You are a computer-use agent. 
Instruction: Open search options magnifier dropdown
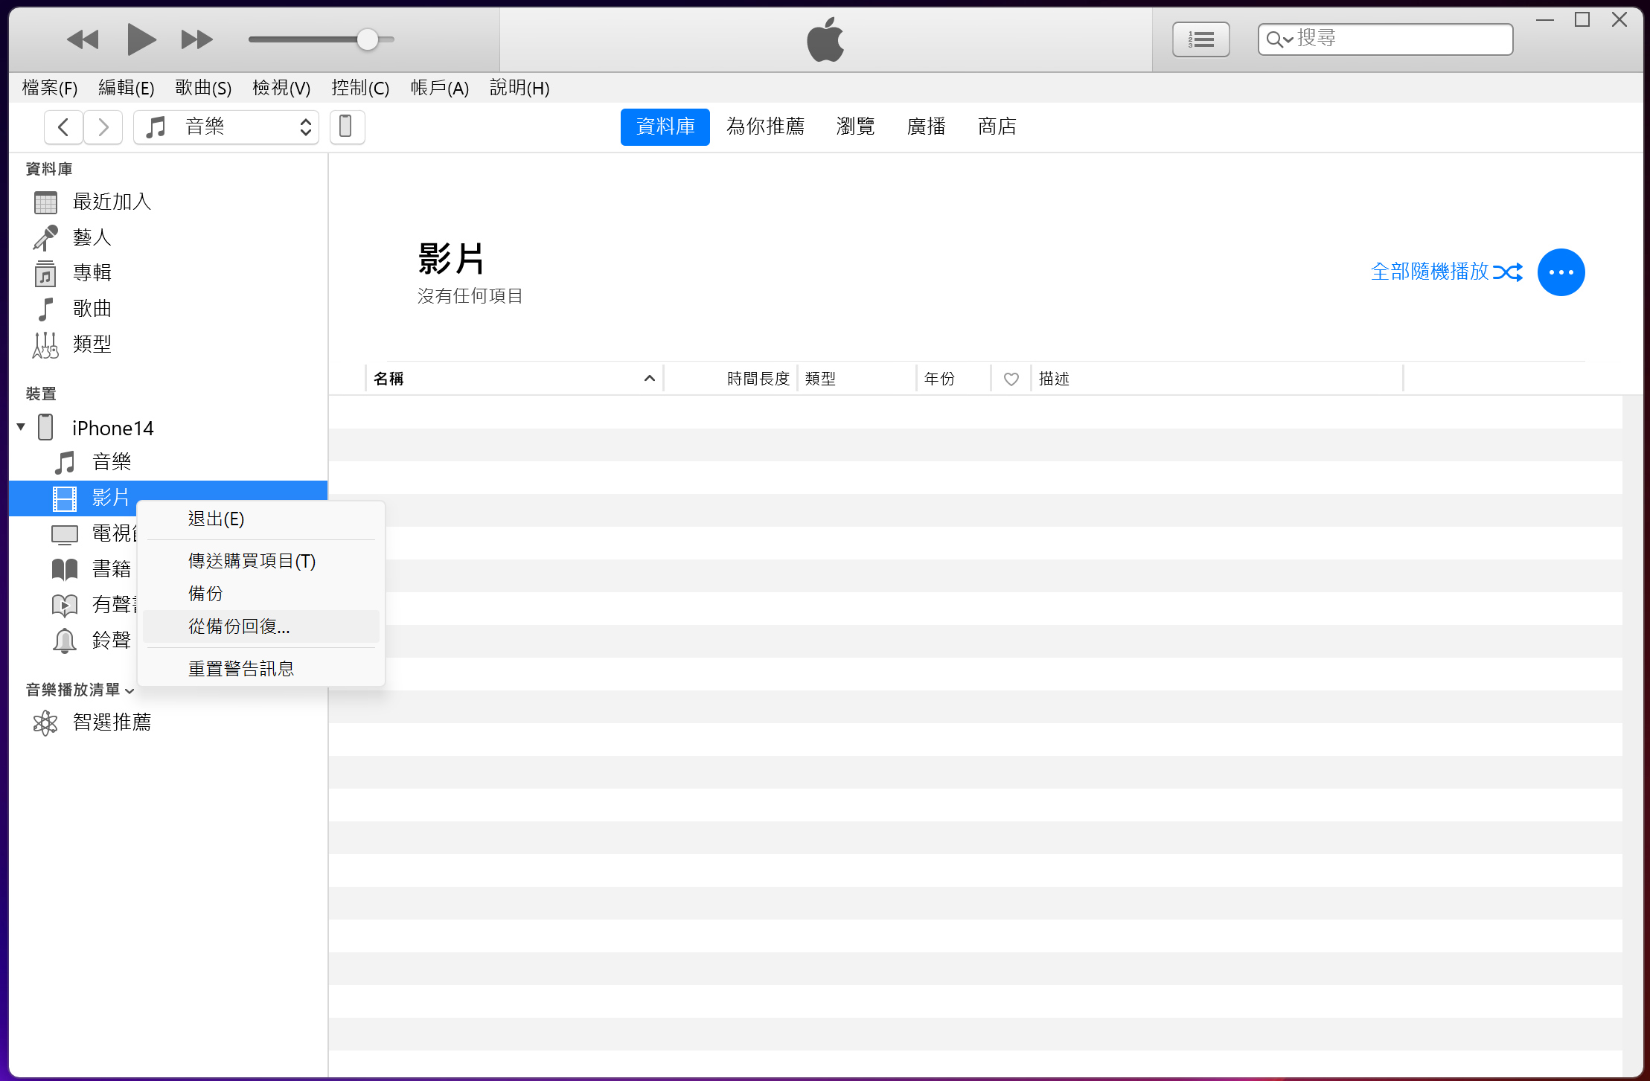[x=1279, y=39]
